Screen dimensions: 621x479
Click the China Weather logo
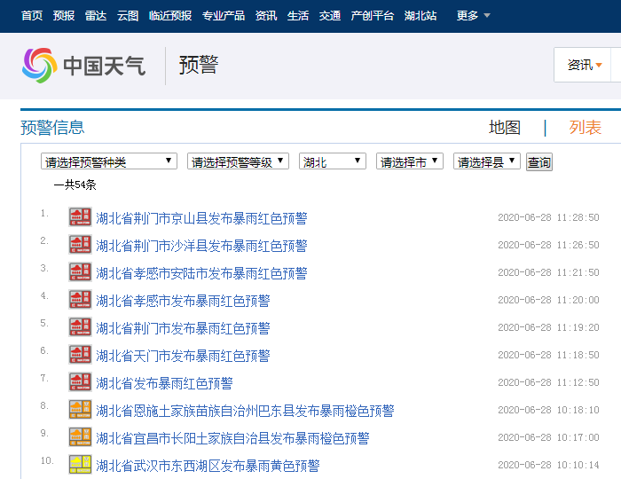coord(83,66)
